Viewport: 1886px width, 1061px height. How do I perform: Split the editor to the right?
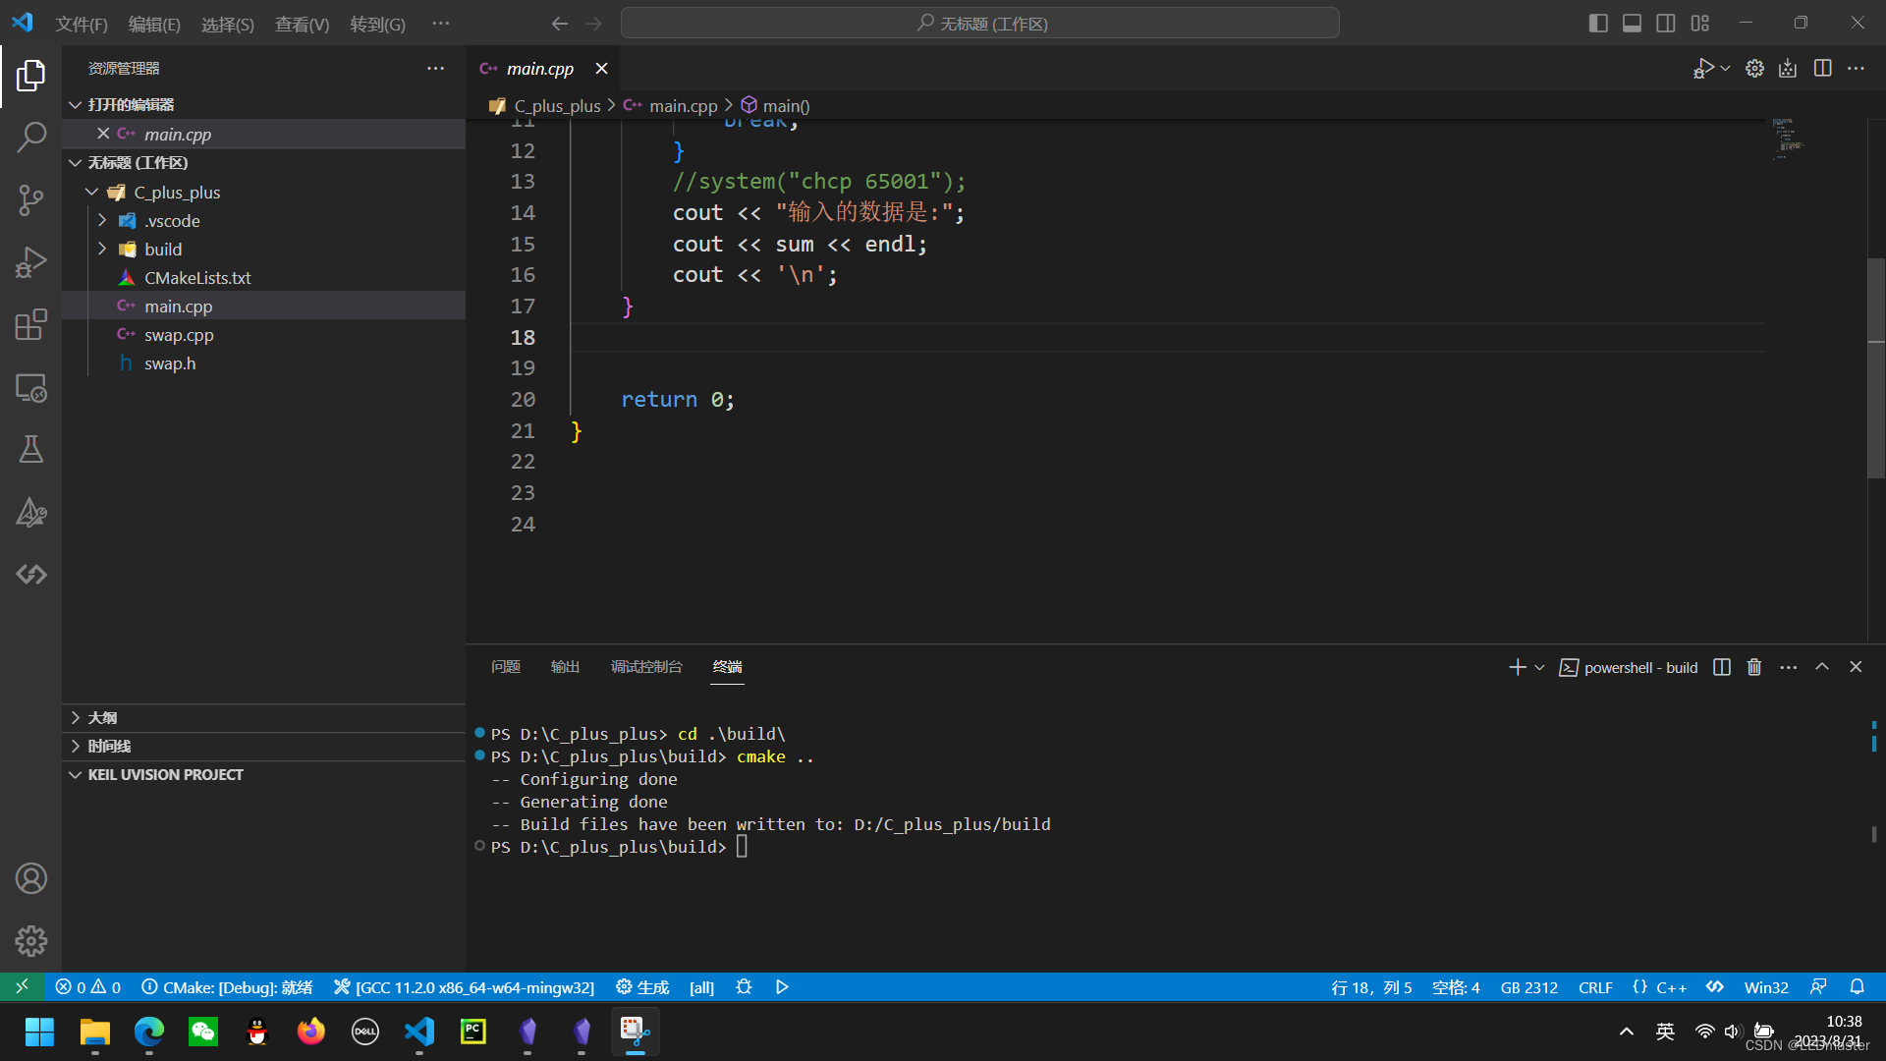[x=1822, y=68]
